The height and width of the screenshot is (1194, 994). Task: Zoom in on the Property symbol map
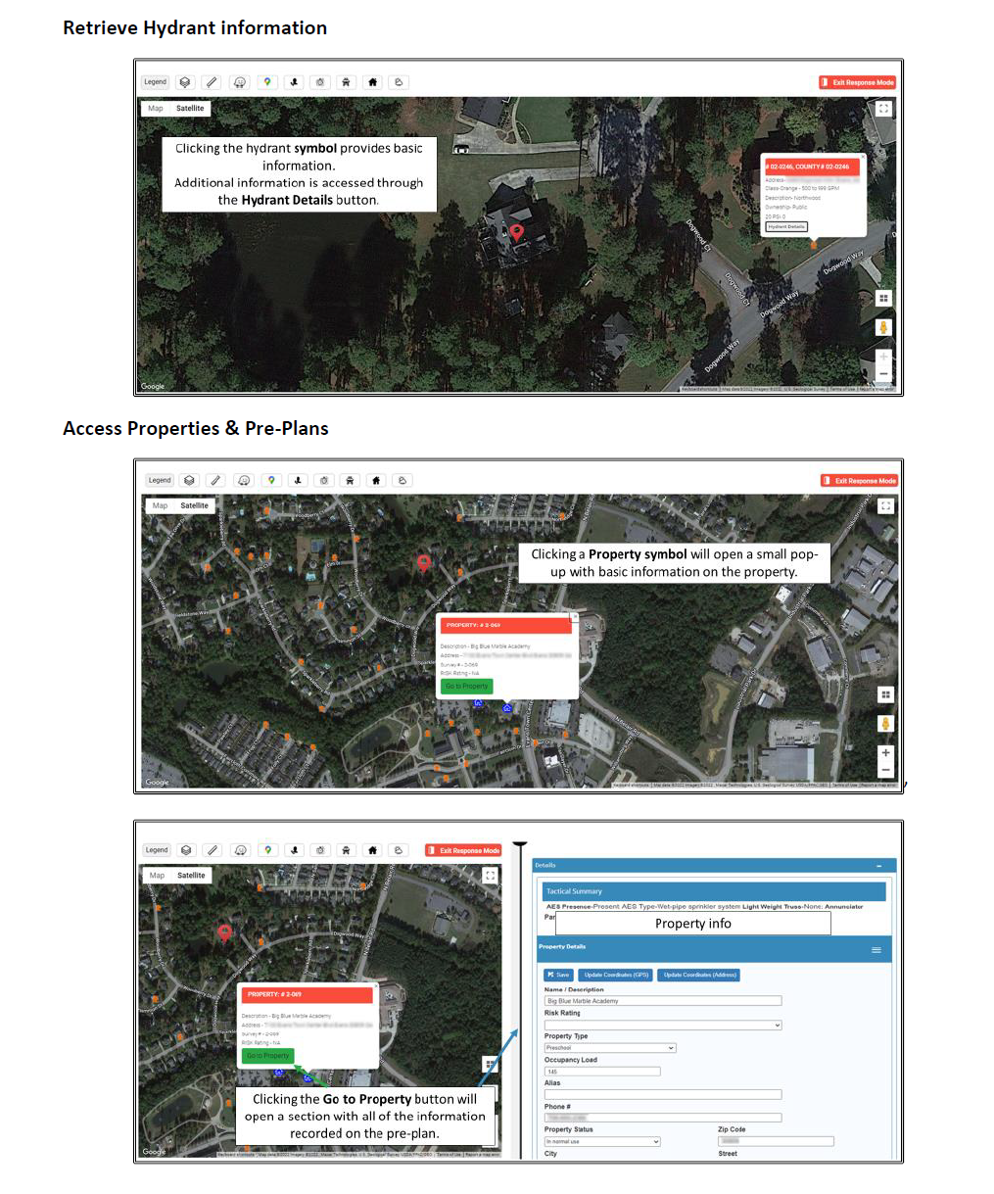[x=885, y=752]
